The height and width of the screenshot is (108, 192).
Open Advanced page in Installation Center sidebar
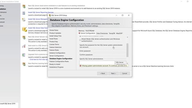pos(2,22)
